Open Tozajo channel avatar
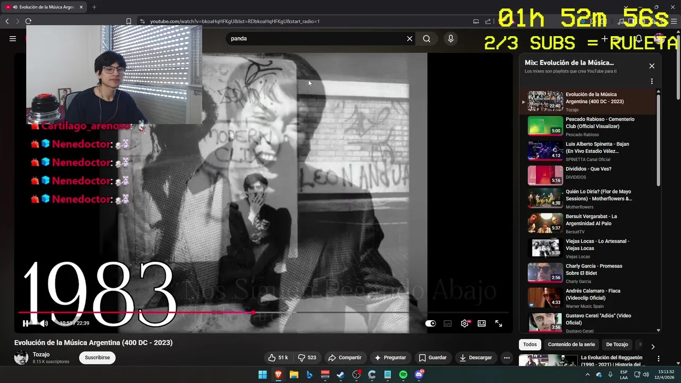Viewport: 681px width, 383px height. coord(21,357)
